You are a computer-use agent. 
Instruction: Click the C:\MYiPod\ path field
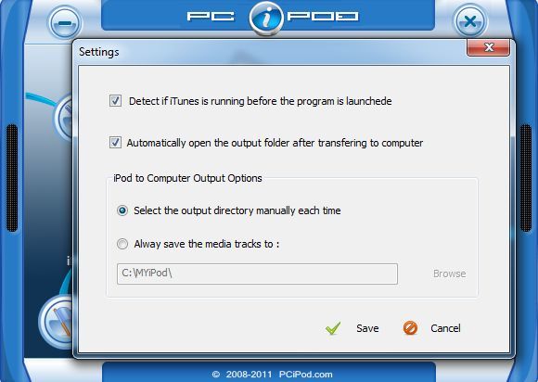(257, 274)
